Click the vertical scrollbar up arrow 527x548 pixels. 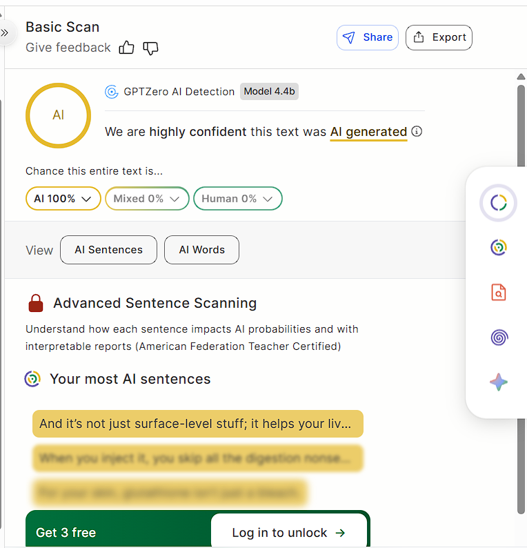point(521,77)
